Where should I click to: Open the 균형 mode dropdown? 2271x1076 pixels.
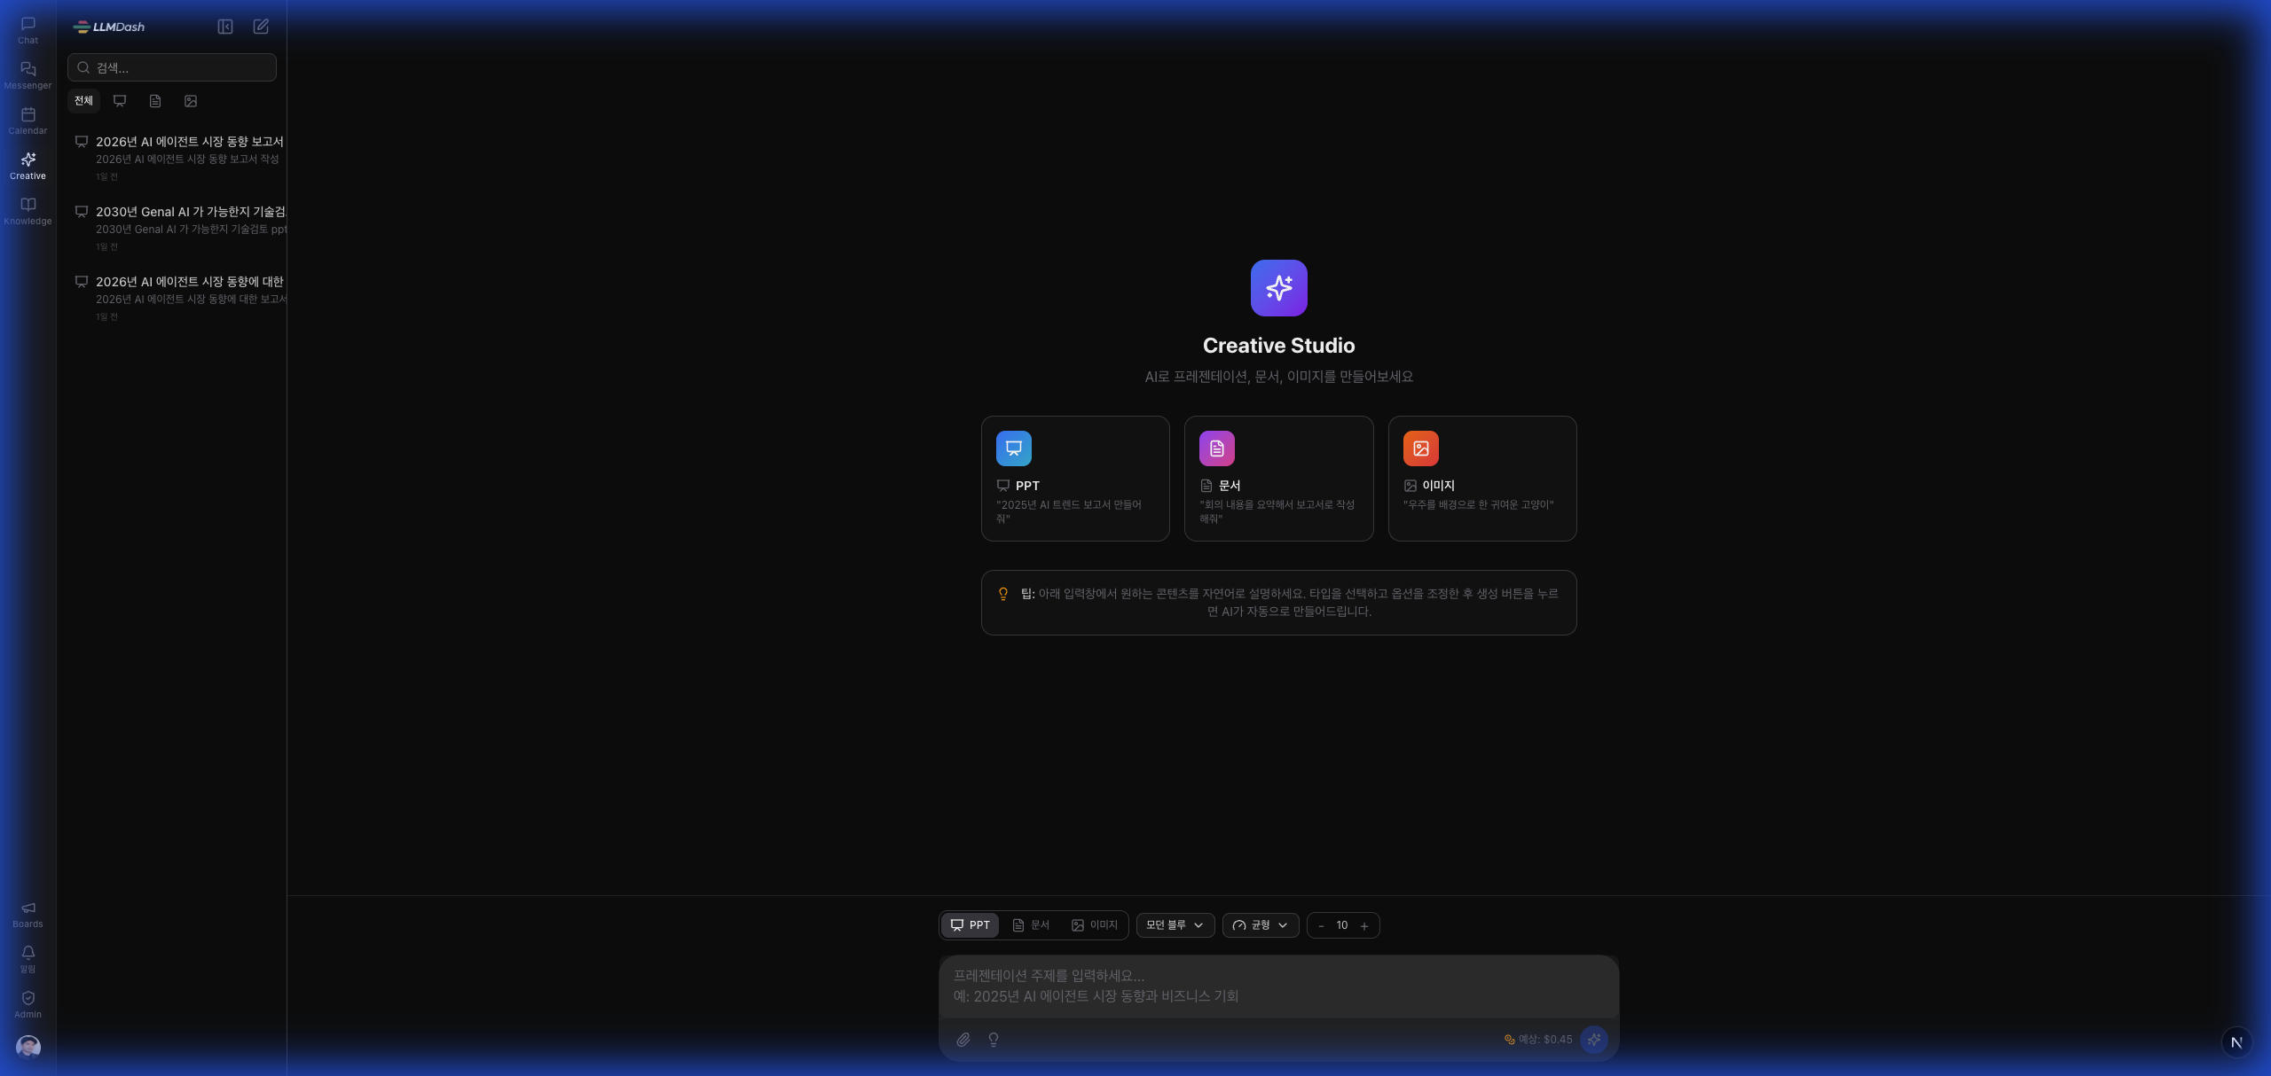(1260, 924)
